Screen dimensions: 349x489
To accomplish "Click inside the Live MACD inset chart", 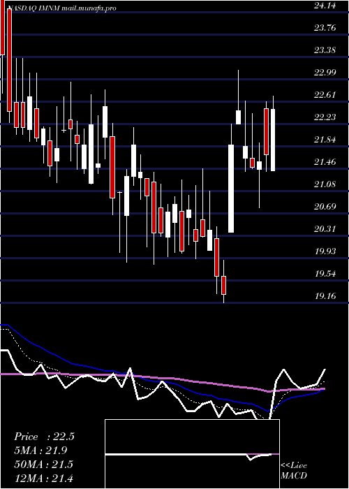I will click(192, 454).
